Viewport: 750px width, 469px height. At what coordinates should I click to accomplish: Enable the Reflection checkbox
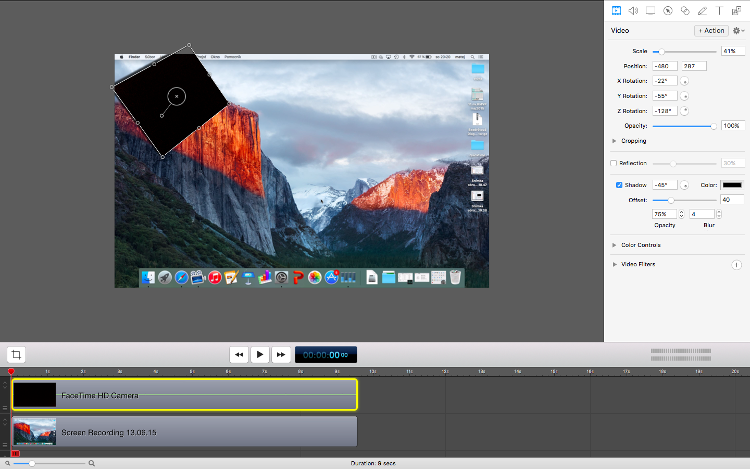coord(614,163)
